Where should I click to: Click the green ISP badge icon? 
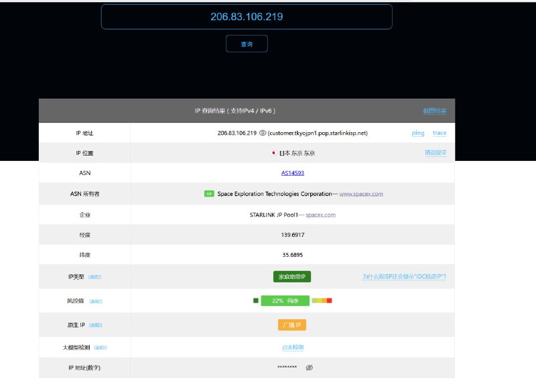(x=209, y=194)
